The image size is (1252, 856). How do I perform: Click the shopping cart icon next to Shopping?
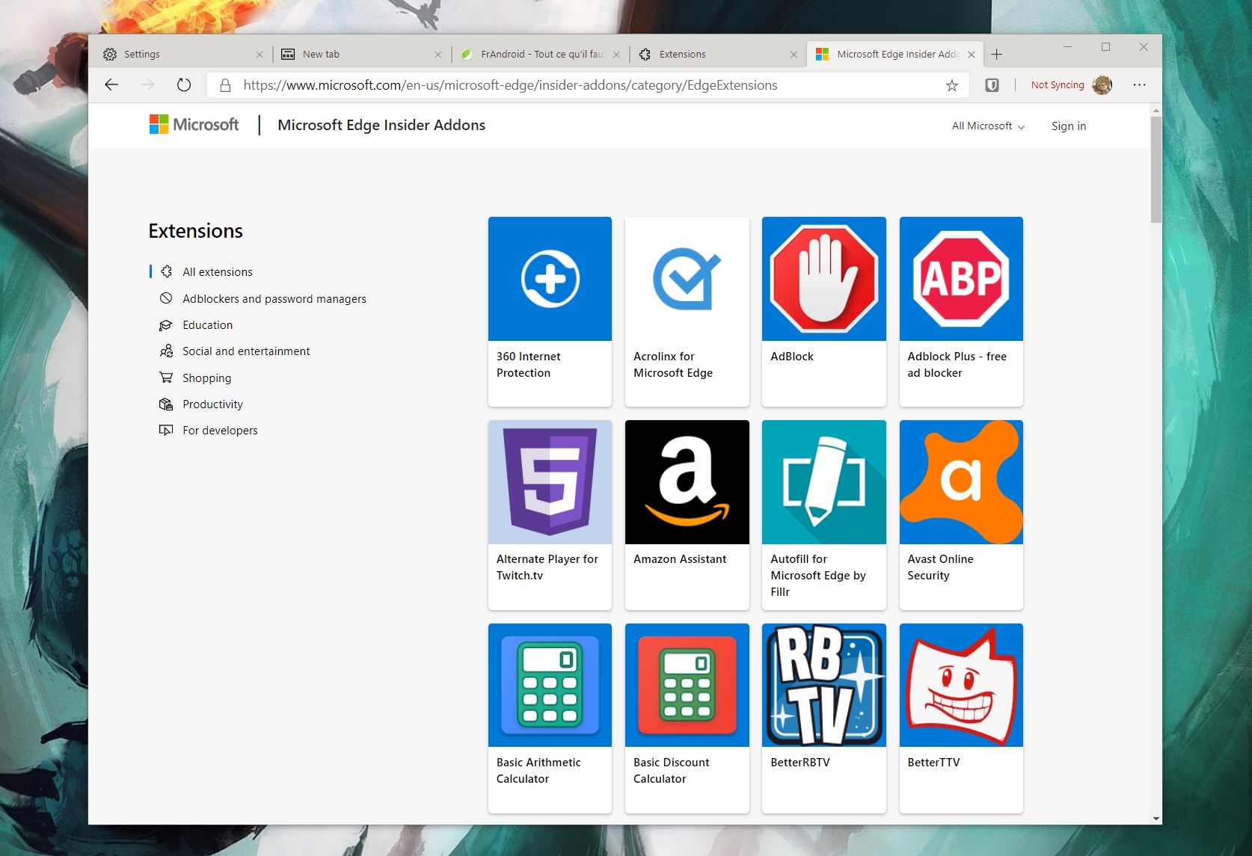point(166,378)
